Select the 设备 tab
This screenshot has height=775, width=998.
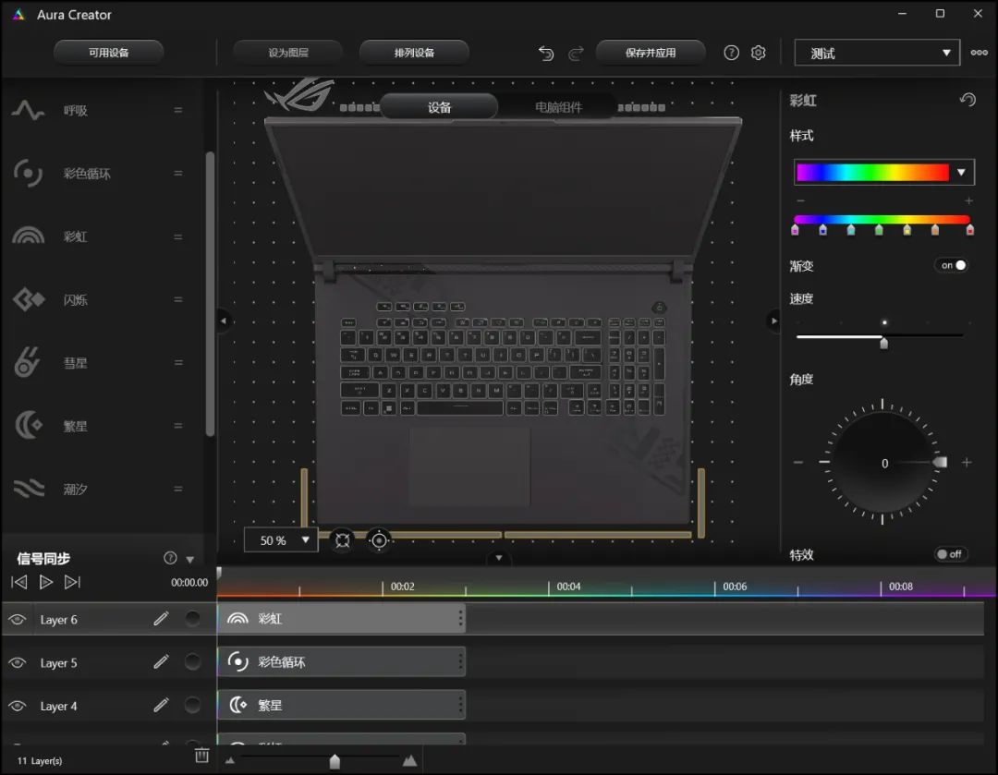(439, 107)
